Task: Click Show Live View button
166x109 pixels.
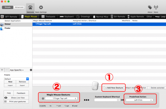Action: tap(16, 98)
